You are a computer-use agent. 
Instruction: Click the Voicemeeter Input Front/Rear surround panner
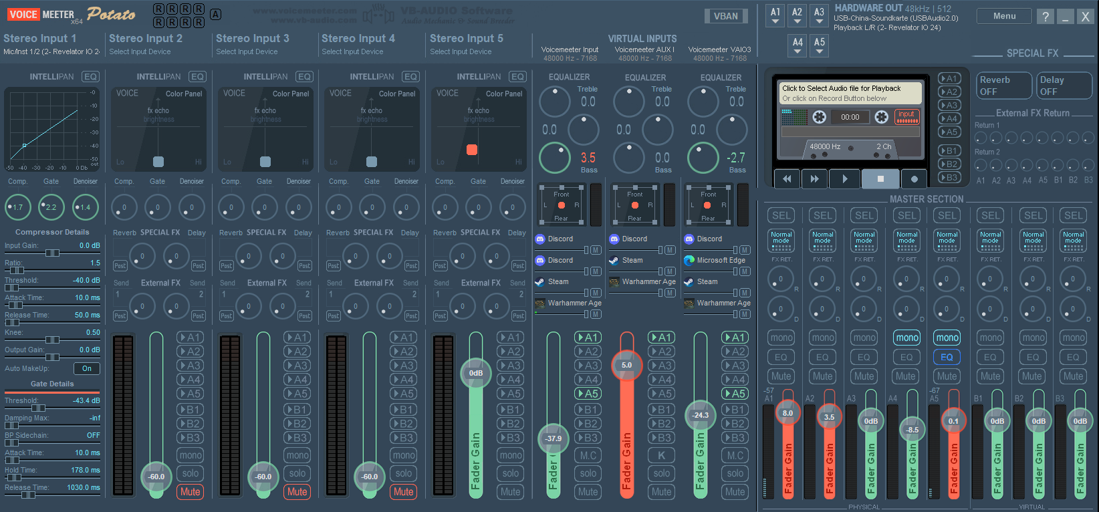[562, 205]
